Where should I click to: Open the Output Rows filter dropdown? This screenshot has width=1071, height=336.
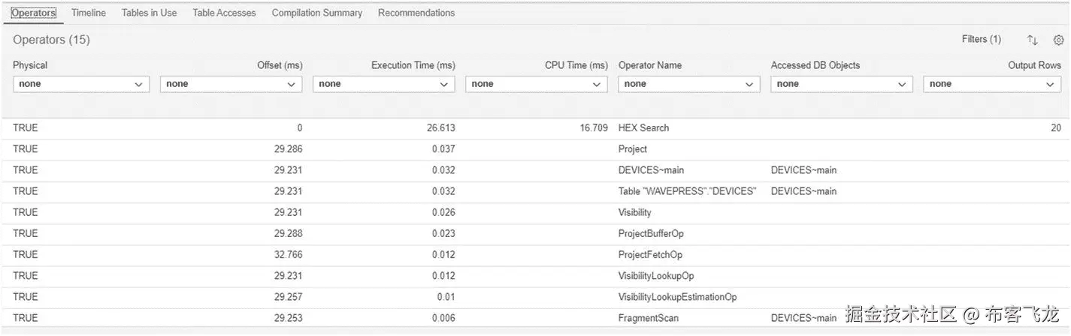(992, 84)
